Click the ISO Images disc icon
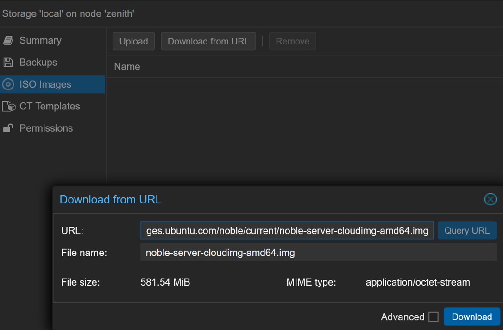This screenshot has width=503, height=330. [x=8, y=84]
